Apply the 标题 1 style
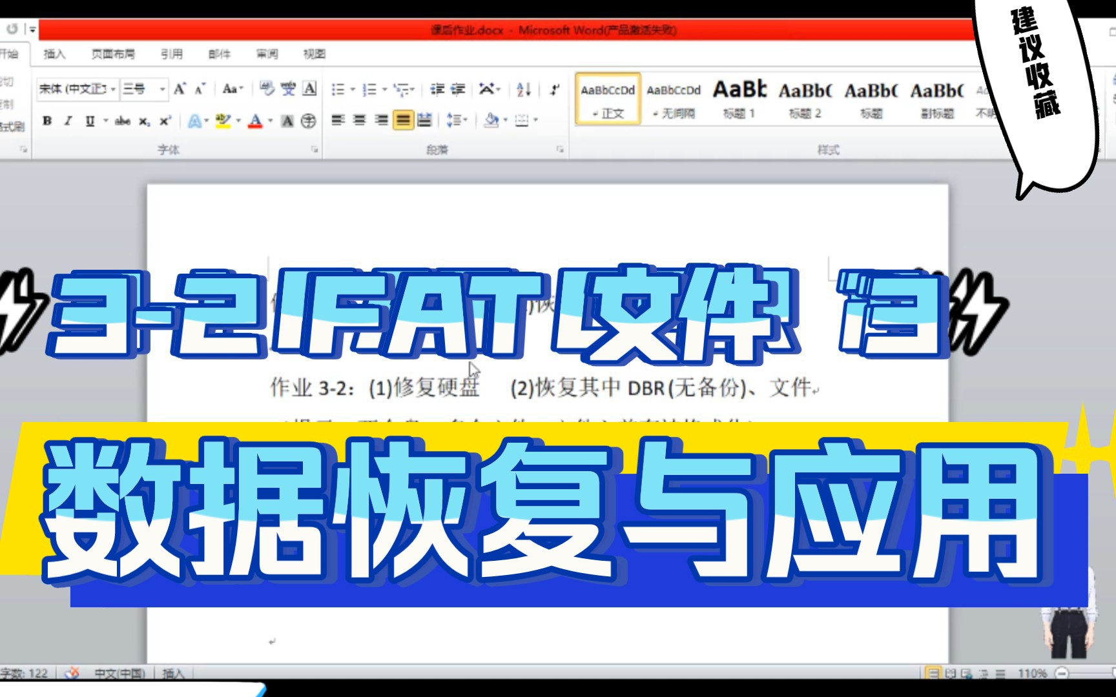 pyautogui.click(x=739, y=99)
